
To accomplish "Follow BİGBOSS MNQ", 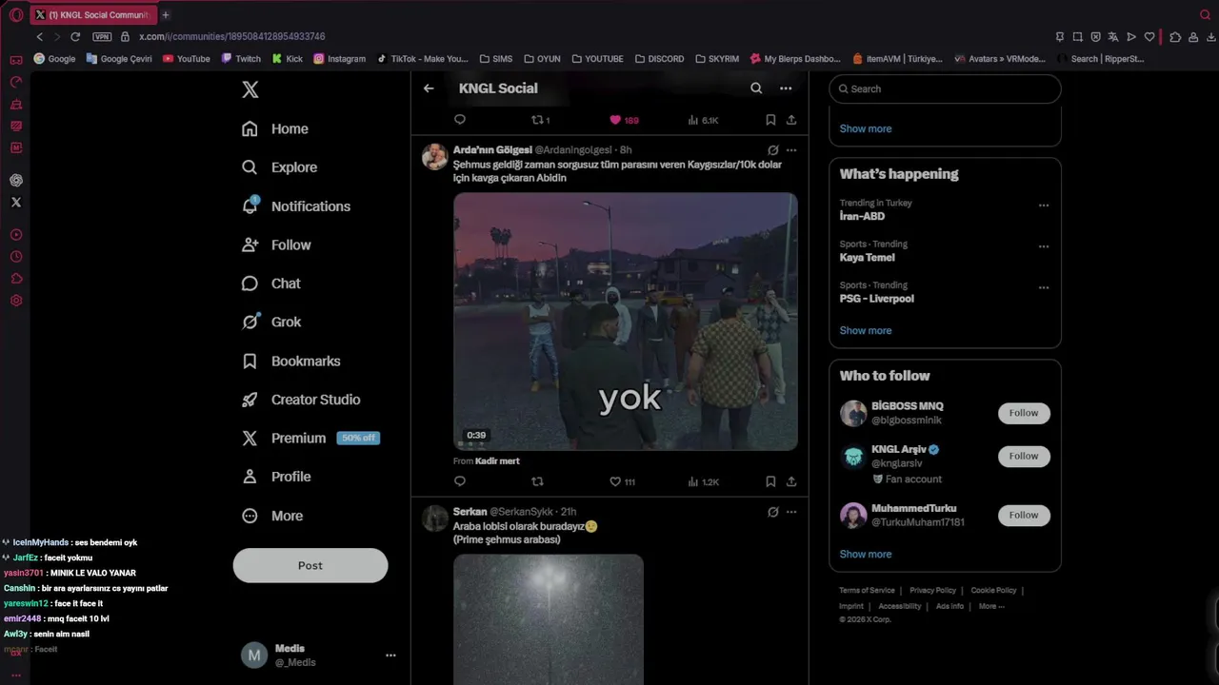I will (x=1024, y=413).
